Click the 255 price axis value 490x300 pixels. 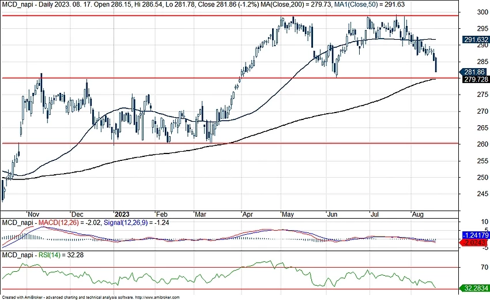[483, 161]
